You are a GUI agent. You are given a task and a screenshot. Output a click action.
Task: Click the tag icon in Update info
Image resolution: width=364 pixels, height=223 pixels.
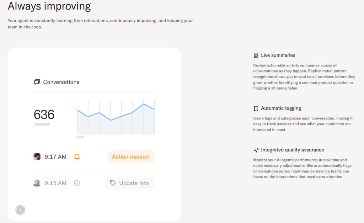point(113,183)
